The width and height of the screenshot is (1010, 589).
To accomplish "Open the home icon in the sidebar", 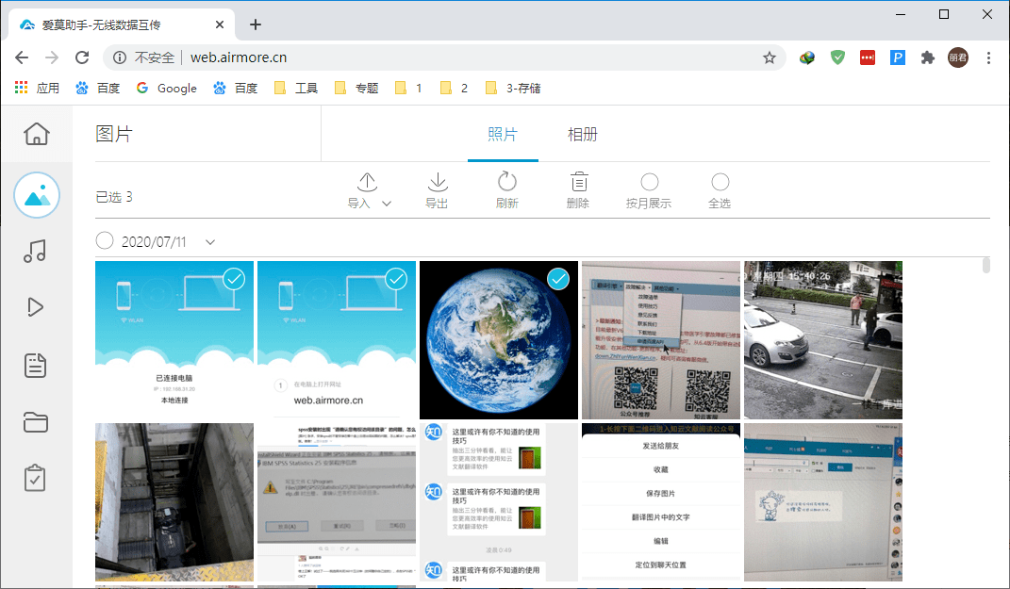I will tap(37, 134).
